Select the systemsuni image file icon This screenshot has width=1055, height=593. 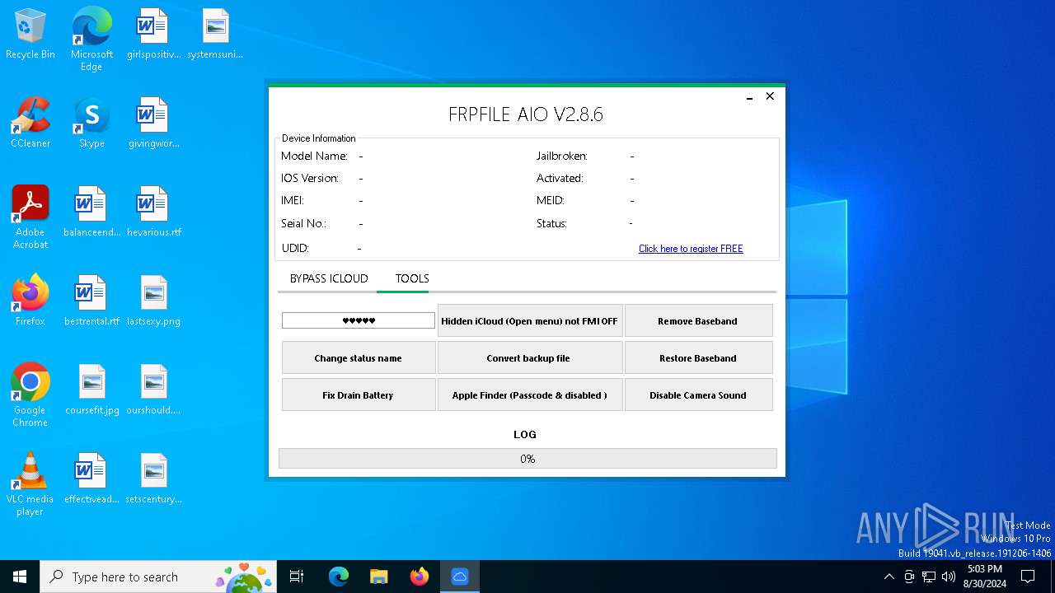point(215,35)
